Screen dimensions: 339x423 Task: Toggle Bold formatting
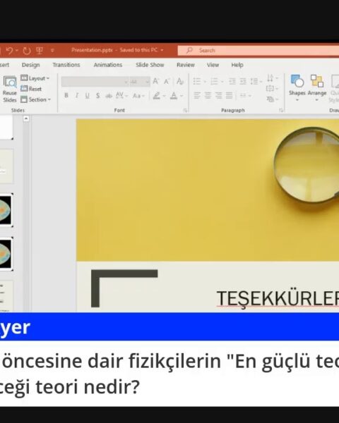pyautogui.click(x=66, y=95)
